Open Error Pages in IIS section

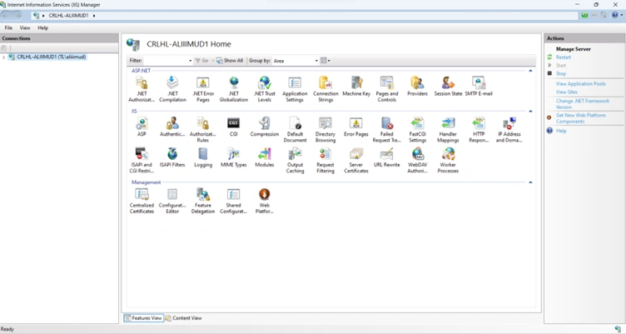click(356, 127)
